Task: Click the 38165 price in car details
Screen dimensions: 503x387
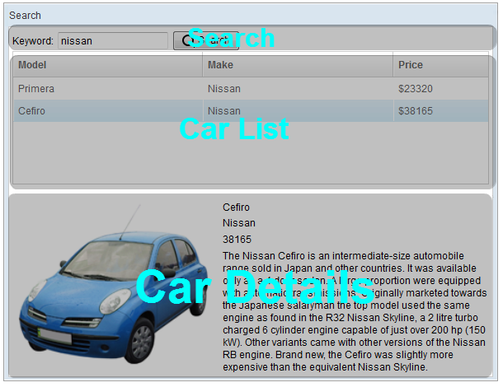Action: tap(237, 240)
